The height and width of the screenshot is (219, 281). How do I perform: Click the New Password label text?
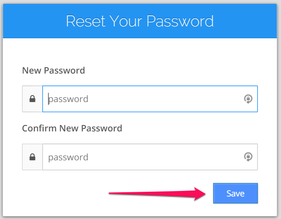[x=54, y=71]
